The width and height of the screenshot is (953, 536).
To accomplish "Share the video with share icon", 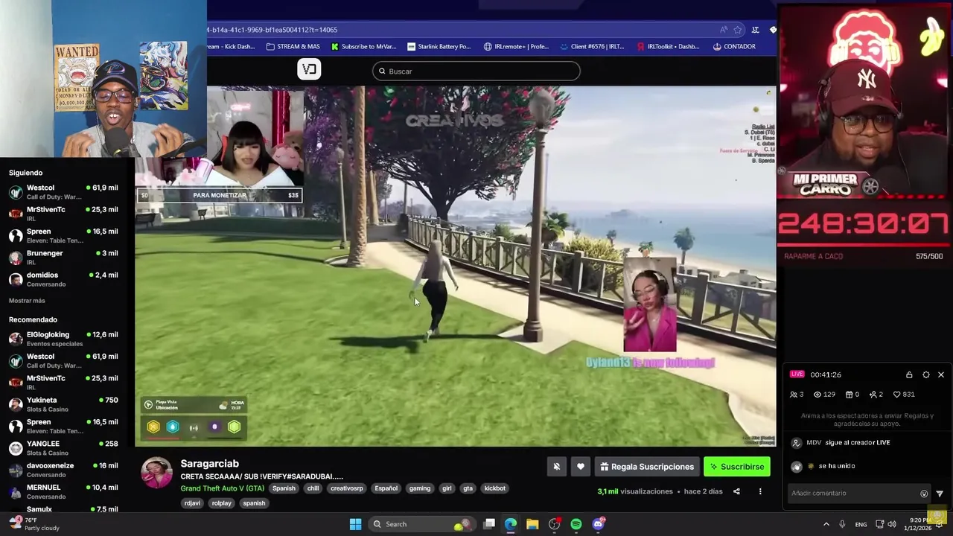I will 736,491.
